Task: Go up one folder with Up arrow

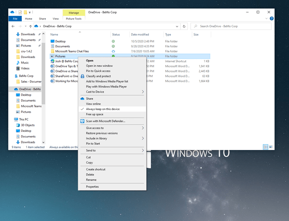Action: click(30, 26)
